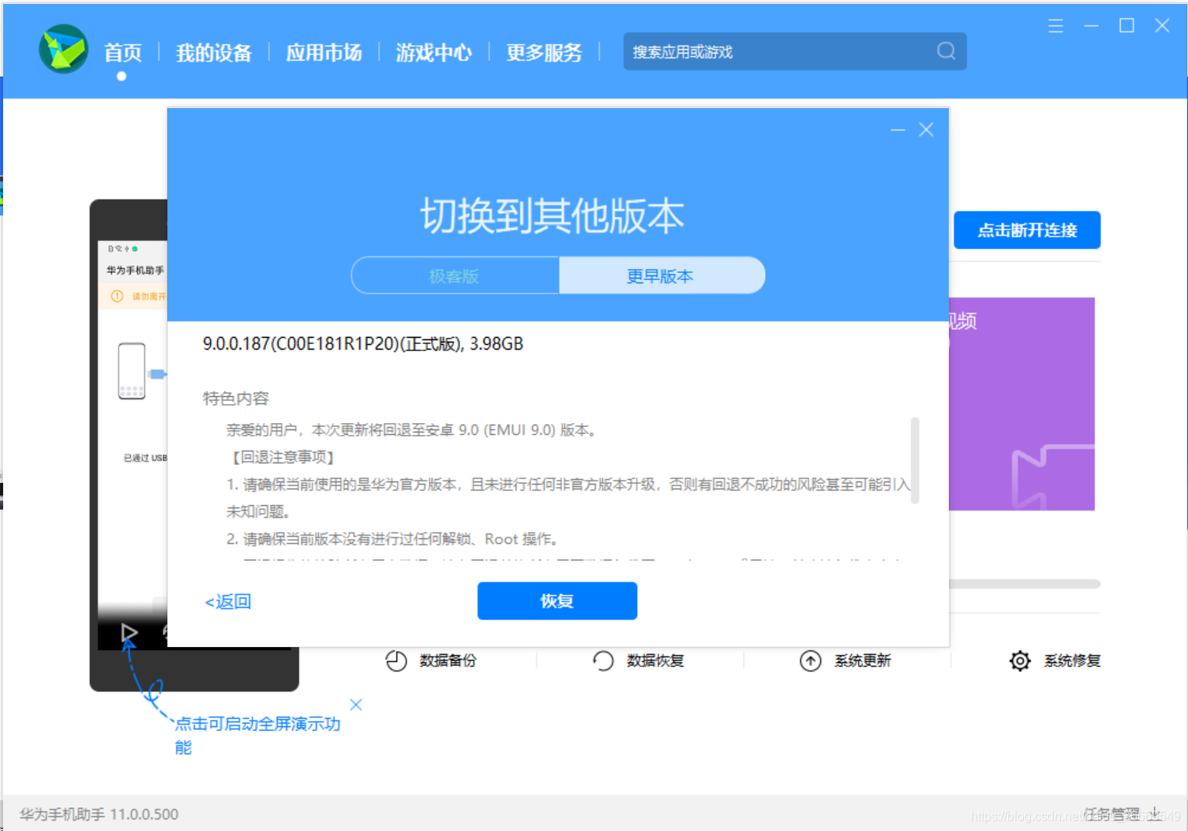Open the 应用市场 tab
This screenshot has width=1188, height=831.
click(x=324, y=53)
